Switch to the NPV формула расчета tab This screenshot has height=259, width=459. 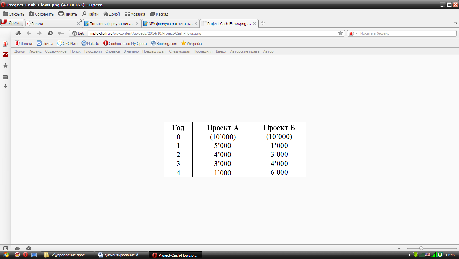(170, 24)
